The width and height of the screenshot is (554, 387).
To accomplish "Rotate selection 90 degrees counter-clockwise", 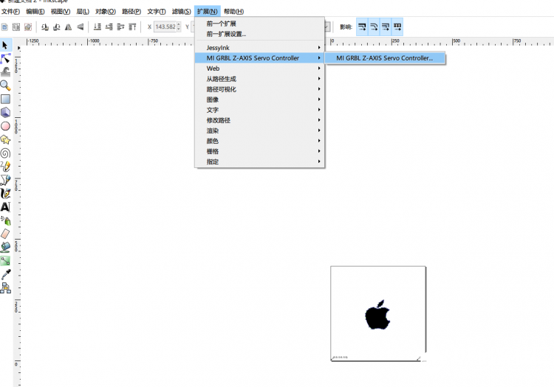I will 45,27.
